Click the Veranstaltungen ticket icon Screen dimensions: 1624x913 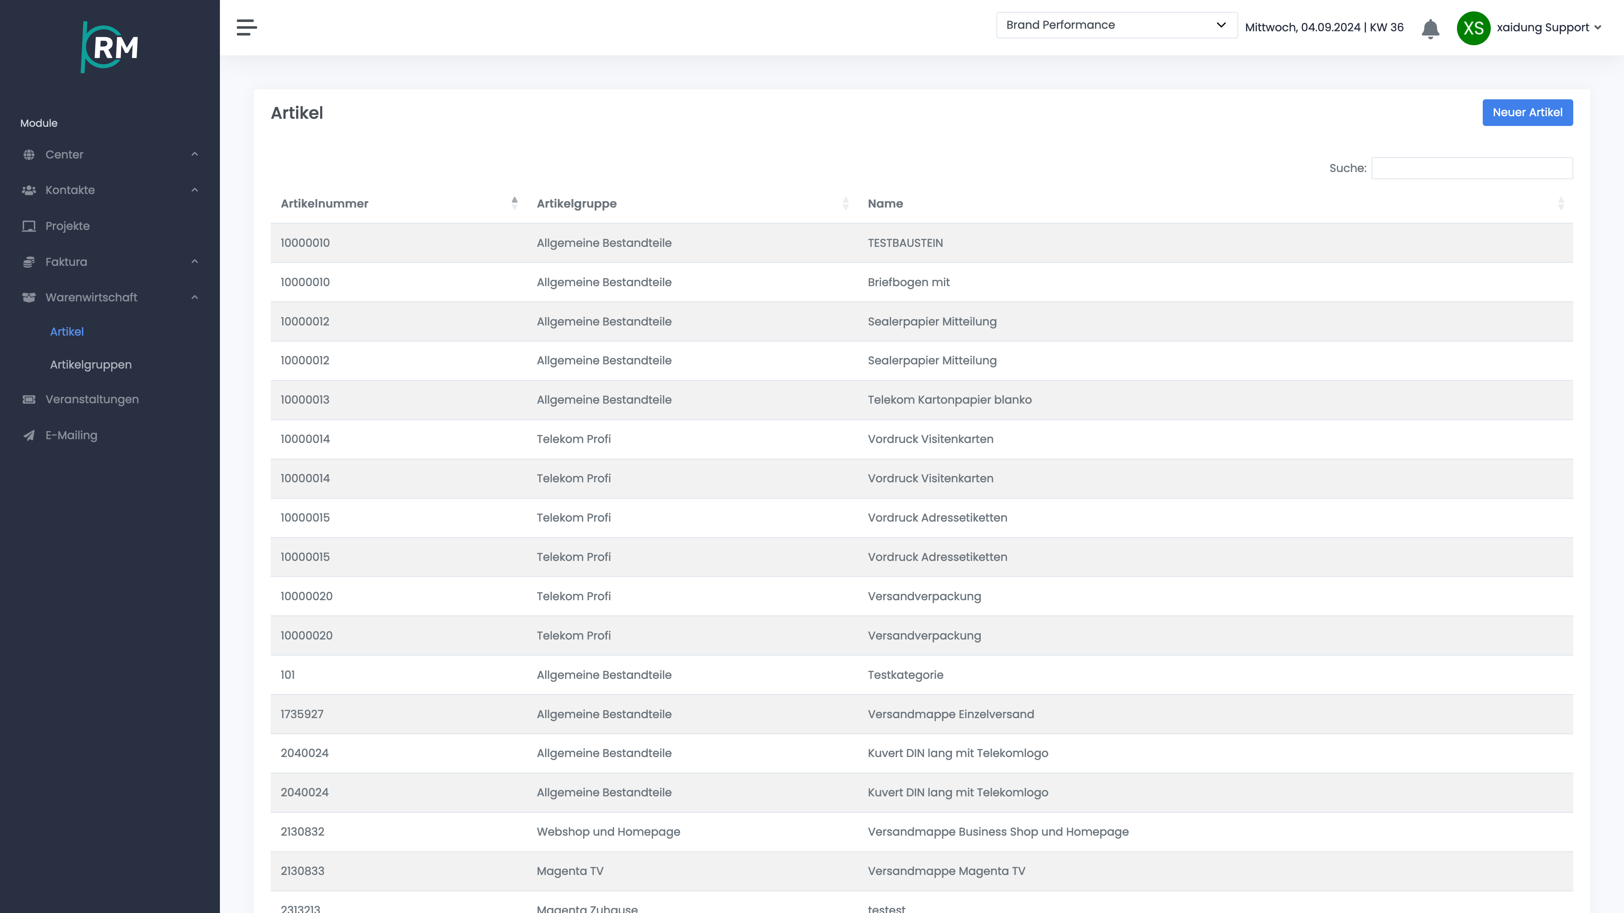(x=29, y=399)
